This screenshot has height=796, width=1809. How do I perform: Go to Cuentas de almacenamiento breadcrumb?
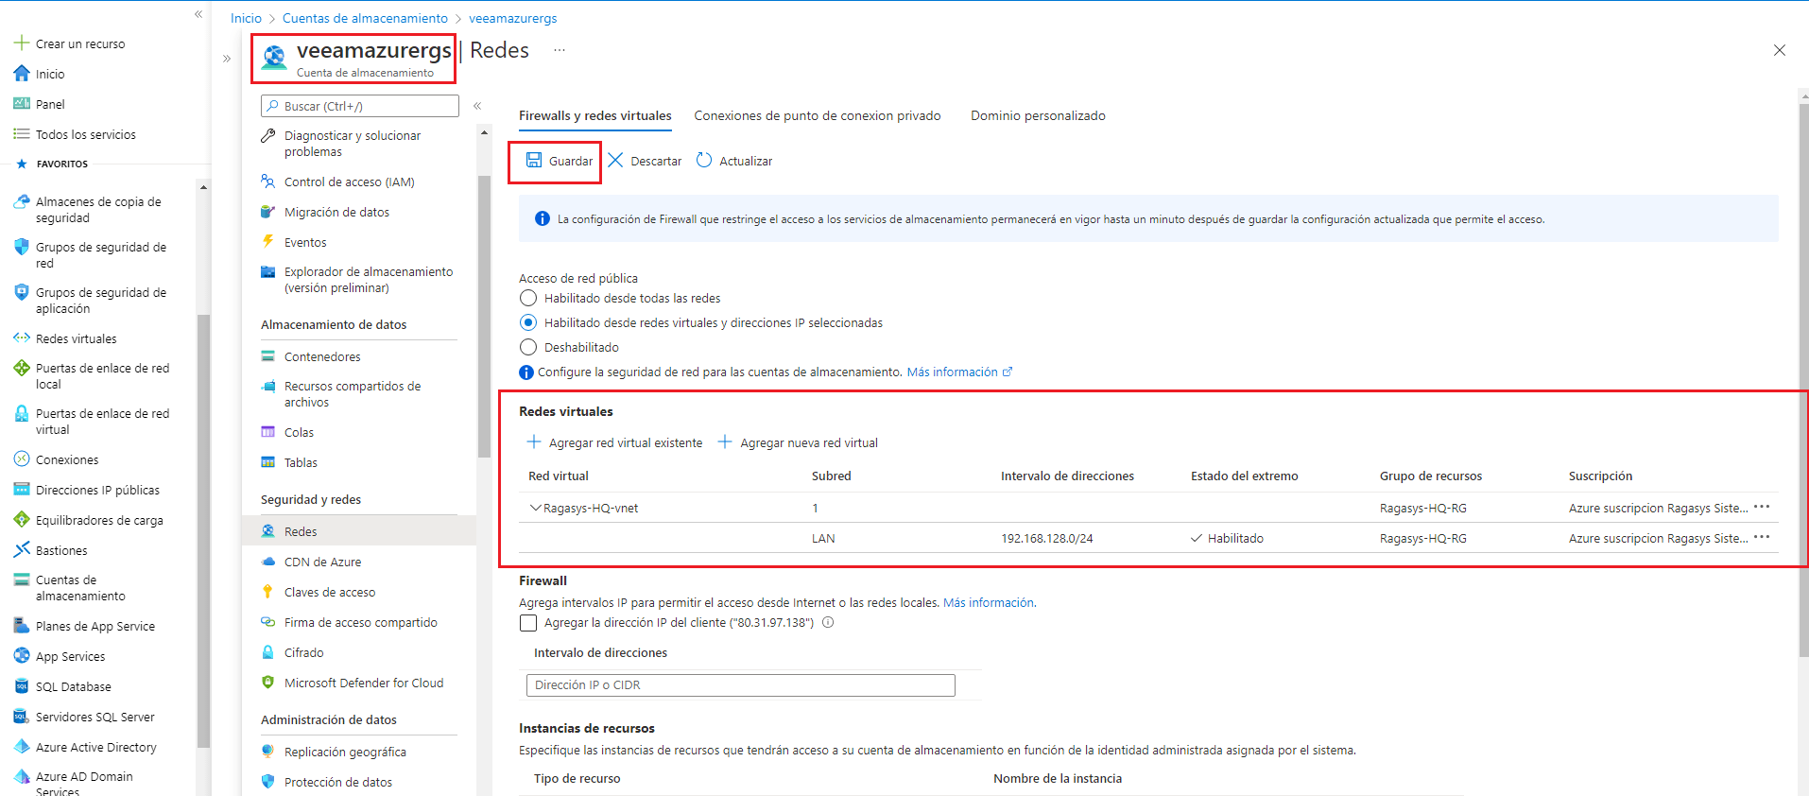(365, 18)
